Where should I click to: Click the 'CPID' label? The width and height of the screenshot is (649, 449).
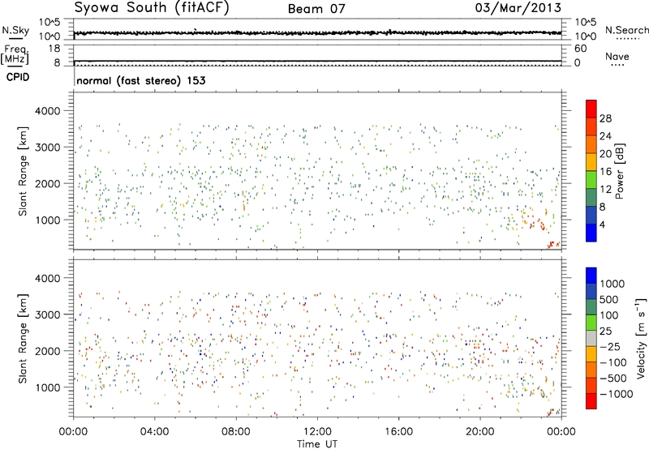coord(18,77)
